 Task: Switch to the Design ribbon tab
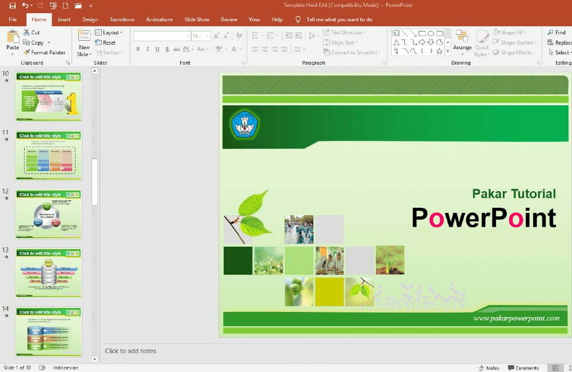[x=90, y=19]
